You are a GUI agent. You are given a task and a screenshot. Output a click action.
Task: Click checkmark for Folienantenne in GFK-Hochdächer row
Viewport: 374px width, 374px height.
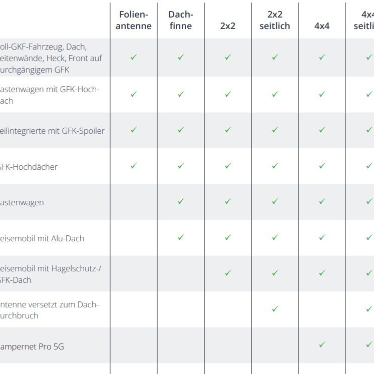pos(134,166)
